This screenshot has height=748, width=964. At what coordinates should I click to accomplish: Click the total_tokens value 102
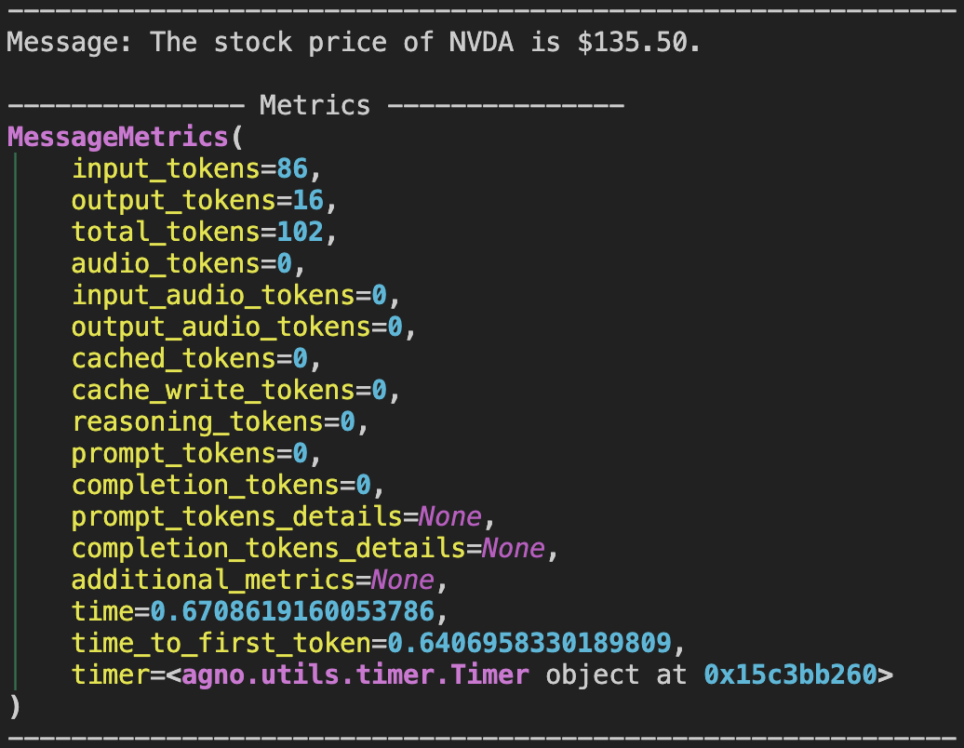click(300, 232)
